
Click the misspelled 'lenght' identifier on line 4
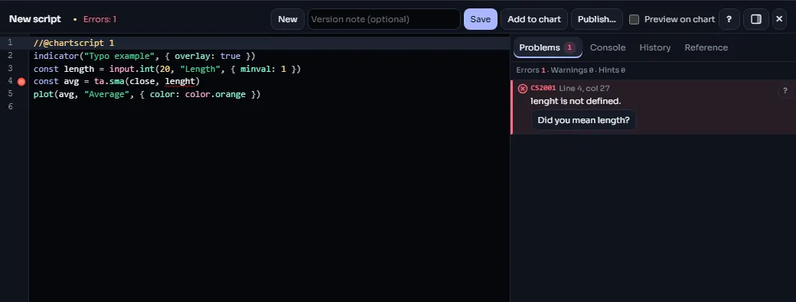click(180, 81)
